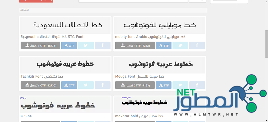The image size is (268, 122).
Task: Preview Tachkili Font with the OTF button
Action: coord(69,85)
